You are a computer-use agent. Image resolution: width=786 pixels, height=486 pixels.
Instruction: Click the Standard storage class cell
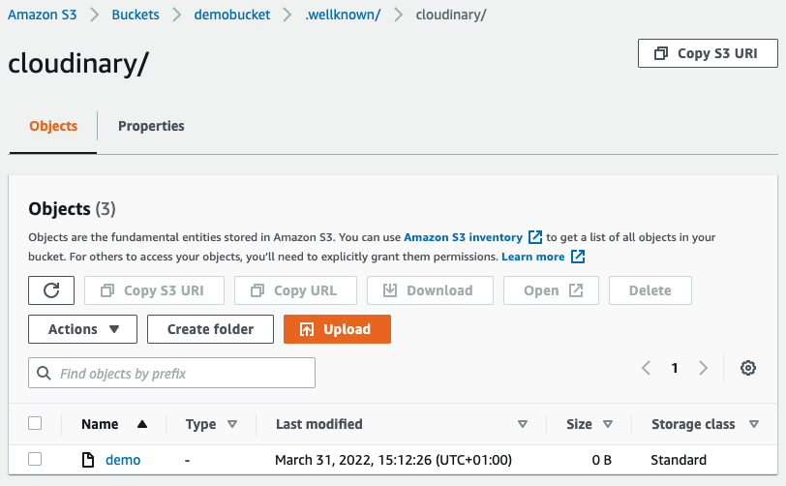click(679, 460)
